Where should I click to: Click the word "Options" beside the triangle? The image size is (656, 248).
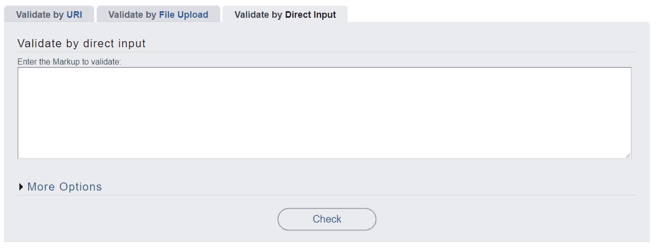(80, 187)
